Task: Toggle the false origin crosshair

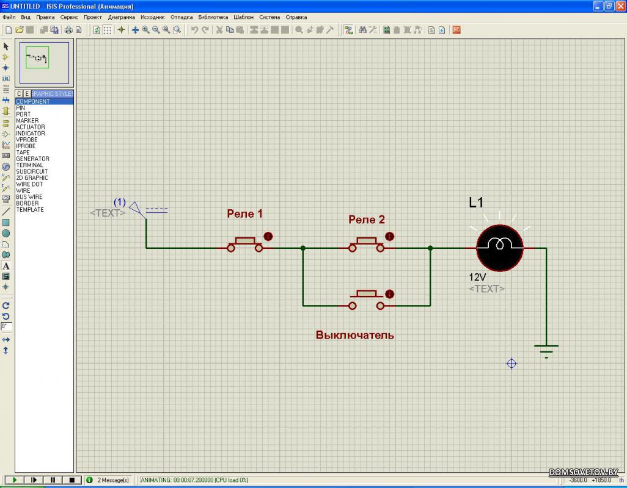Action: click(121, 30)
